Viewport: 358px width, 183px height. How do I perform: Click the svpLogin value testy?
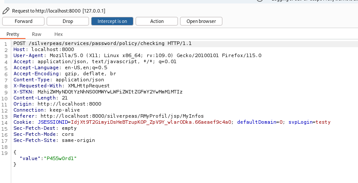tap(323, 122)
